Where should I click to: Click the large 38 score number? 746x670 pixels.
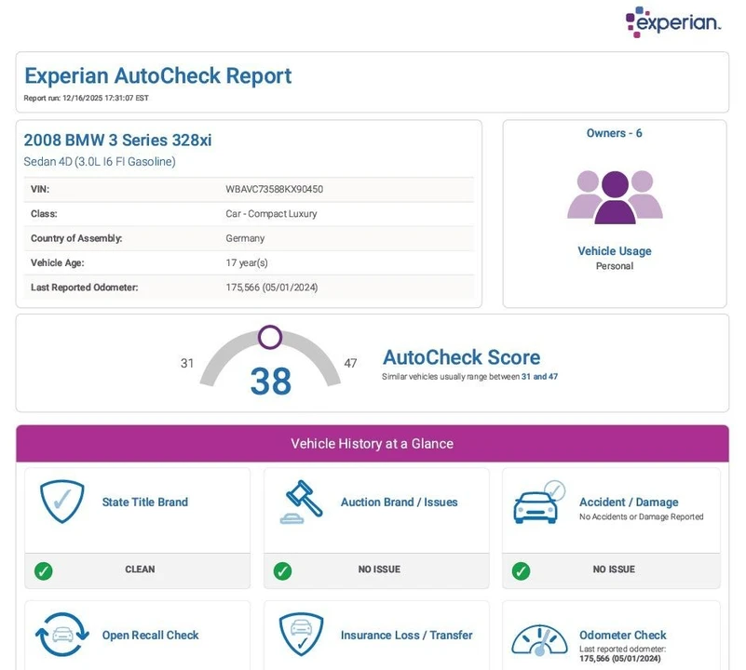point(271,382)
